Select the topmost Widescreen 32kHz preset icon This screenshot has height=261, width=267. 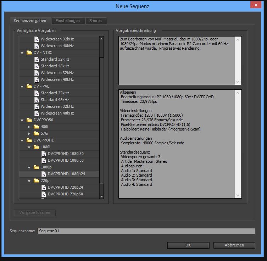point(37,39)
